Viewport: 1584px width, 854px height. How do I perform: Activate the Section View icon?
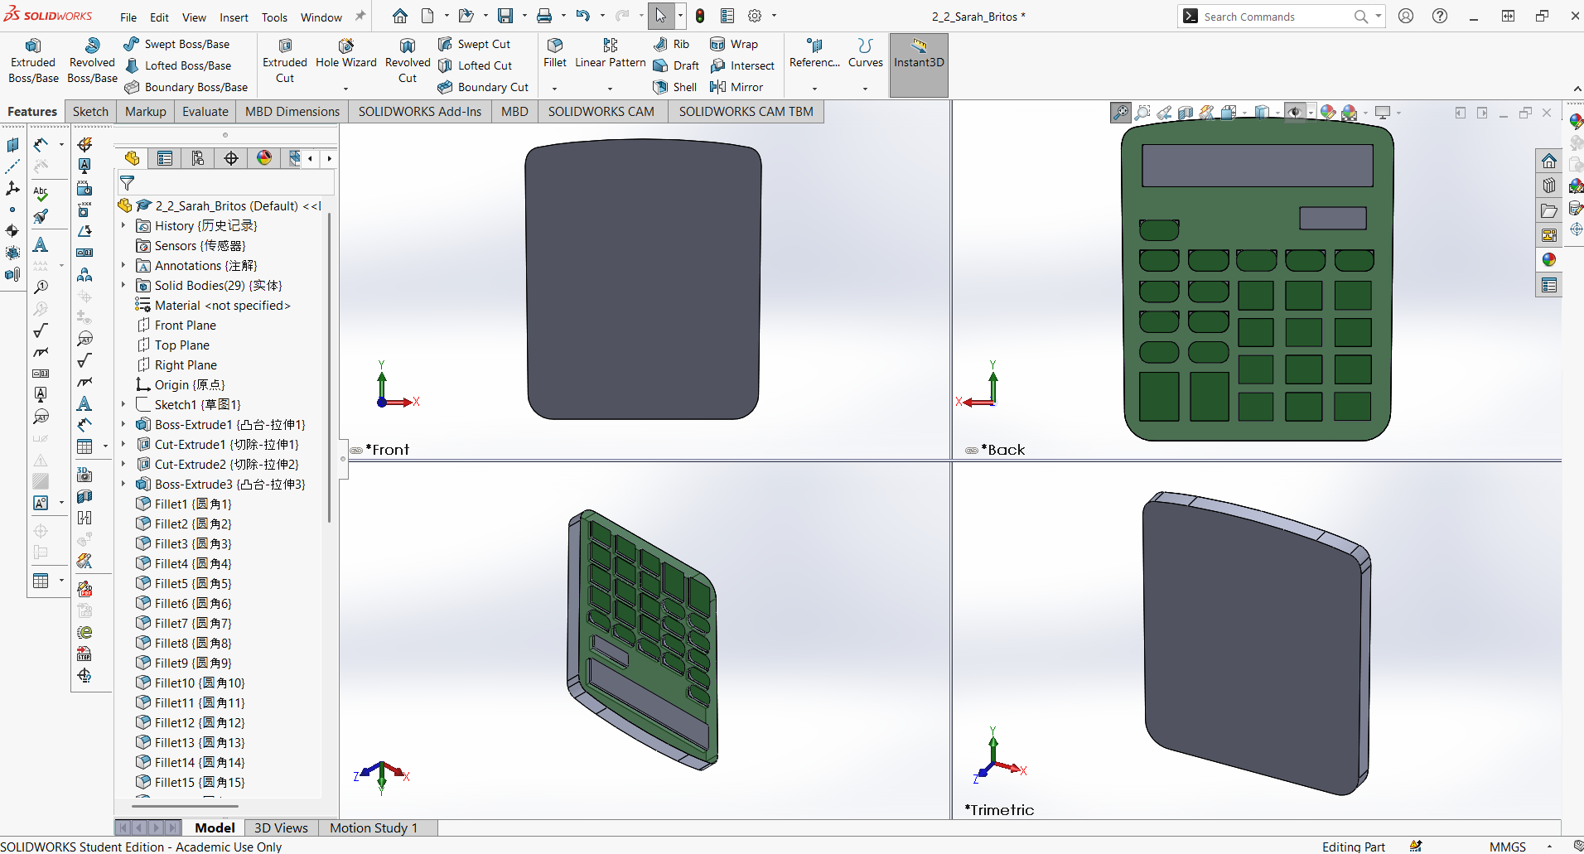tap(1186, 113)
